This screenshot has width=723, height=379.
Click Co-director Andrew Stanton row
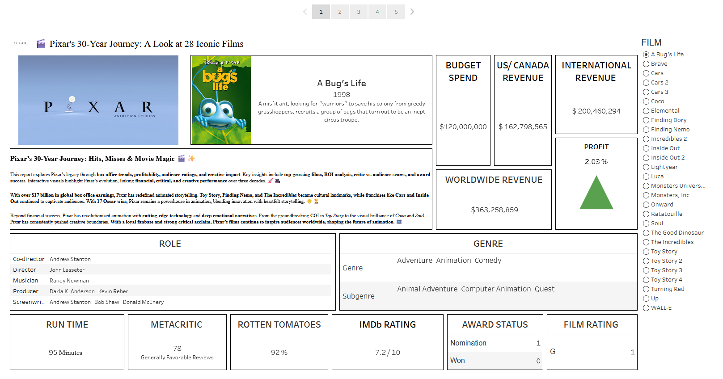pos(171,259)
